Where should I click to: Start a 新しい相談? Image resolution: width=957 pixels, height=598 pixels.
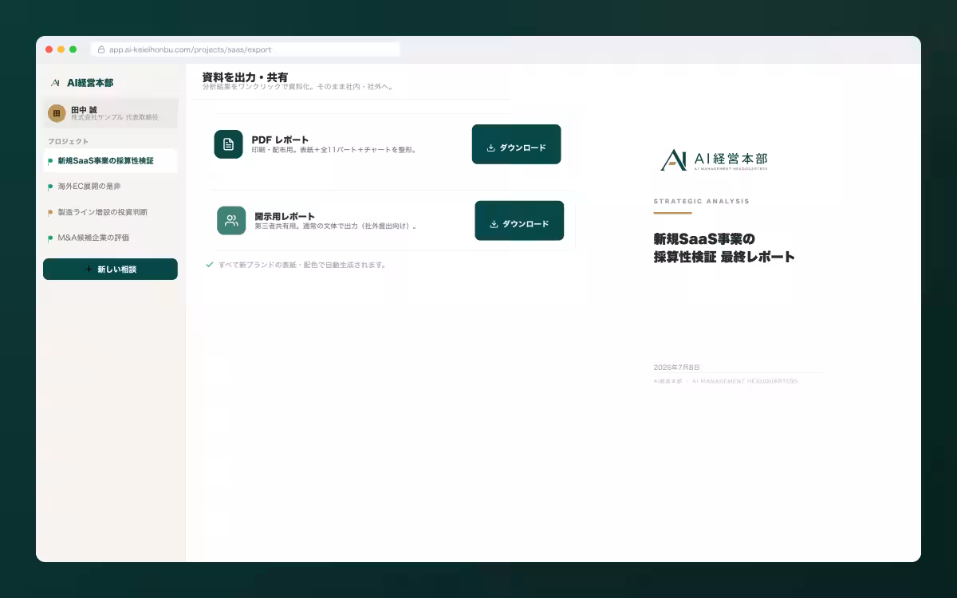point(110,269)
